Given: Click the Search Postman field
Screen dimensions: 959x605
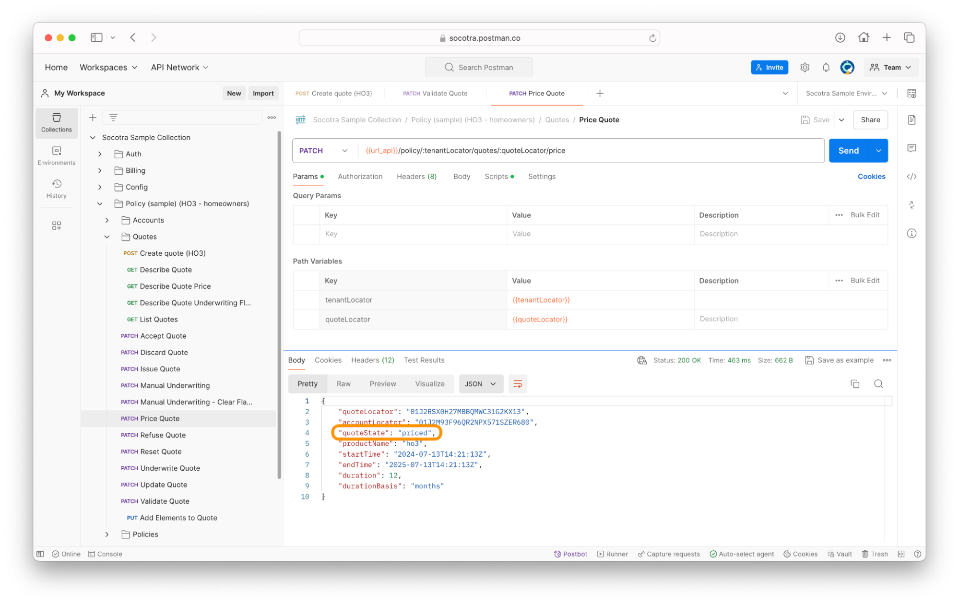Looking at the screenshot, I should (x=479, y=68).
